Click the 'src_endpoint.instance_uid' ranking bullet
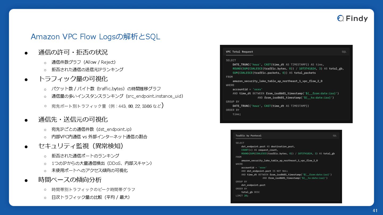Viewport: 383px width, 215px height. click(x=118, y=96)
